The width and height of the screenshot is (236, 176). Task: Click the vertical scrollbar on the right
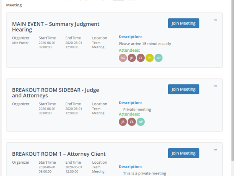[233, 81]
